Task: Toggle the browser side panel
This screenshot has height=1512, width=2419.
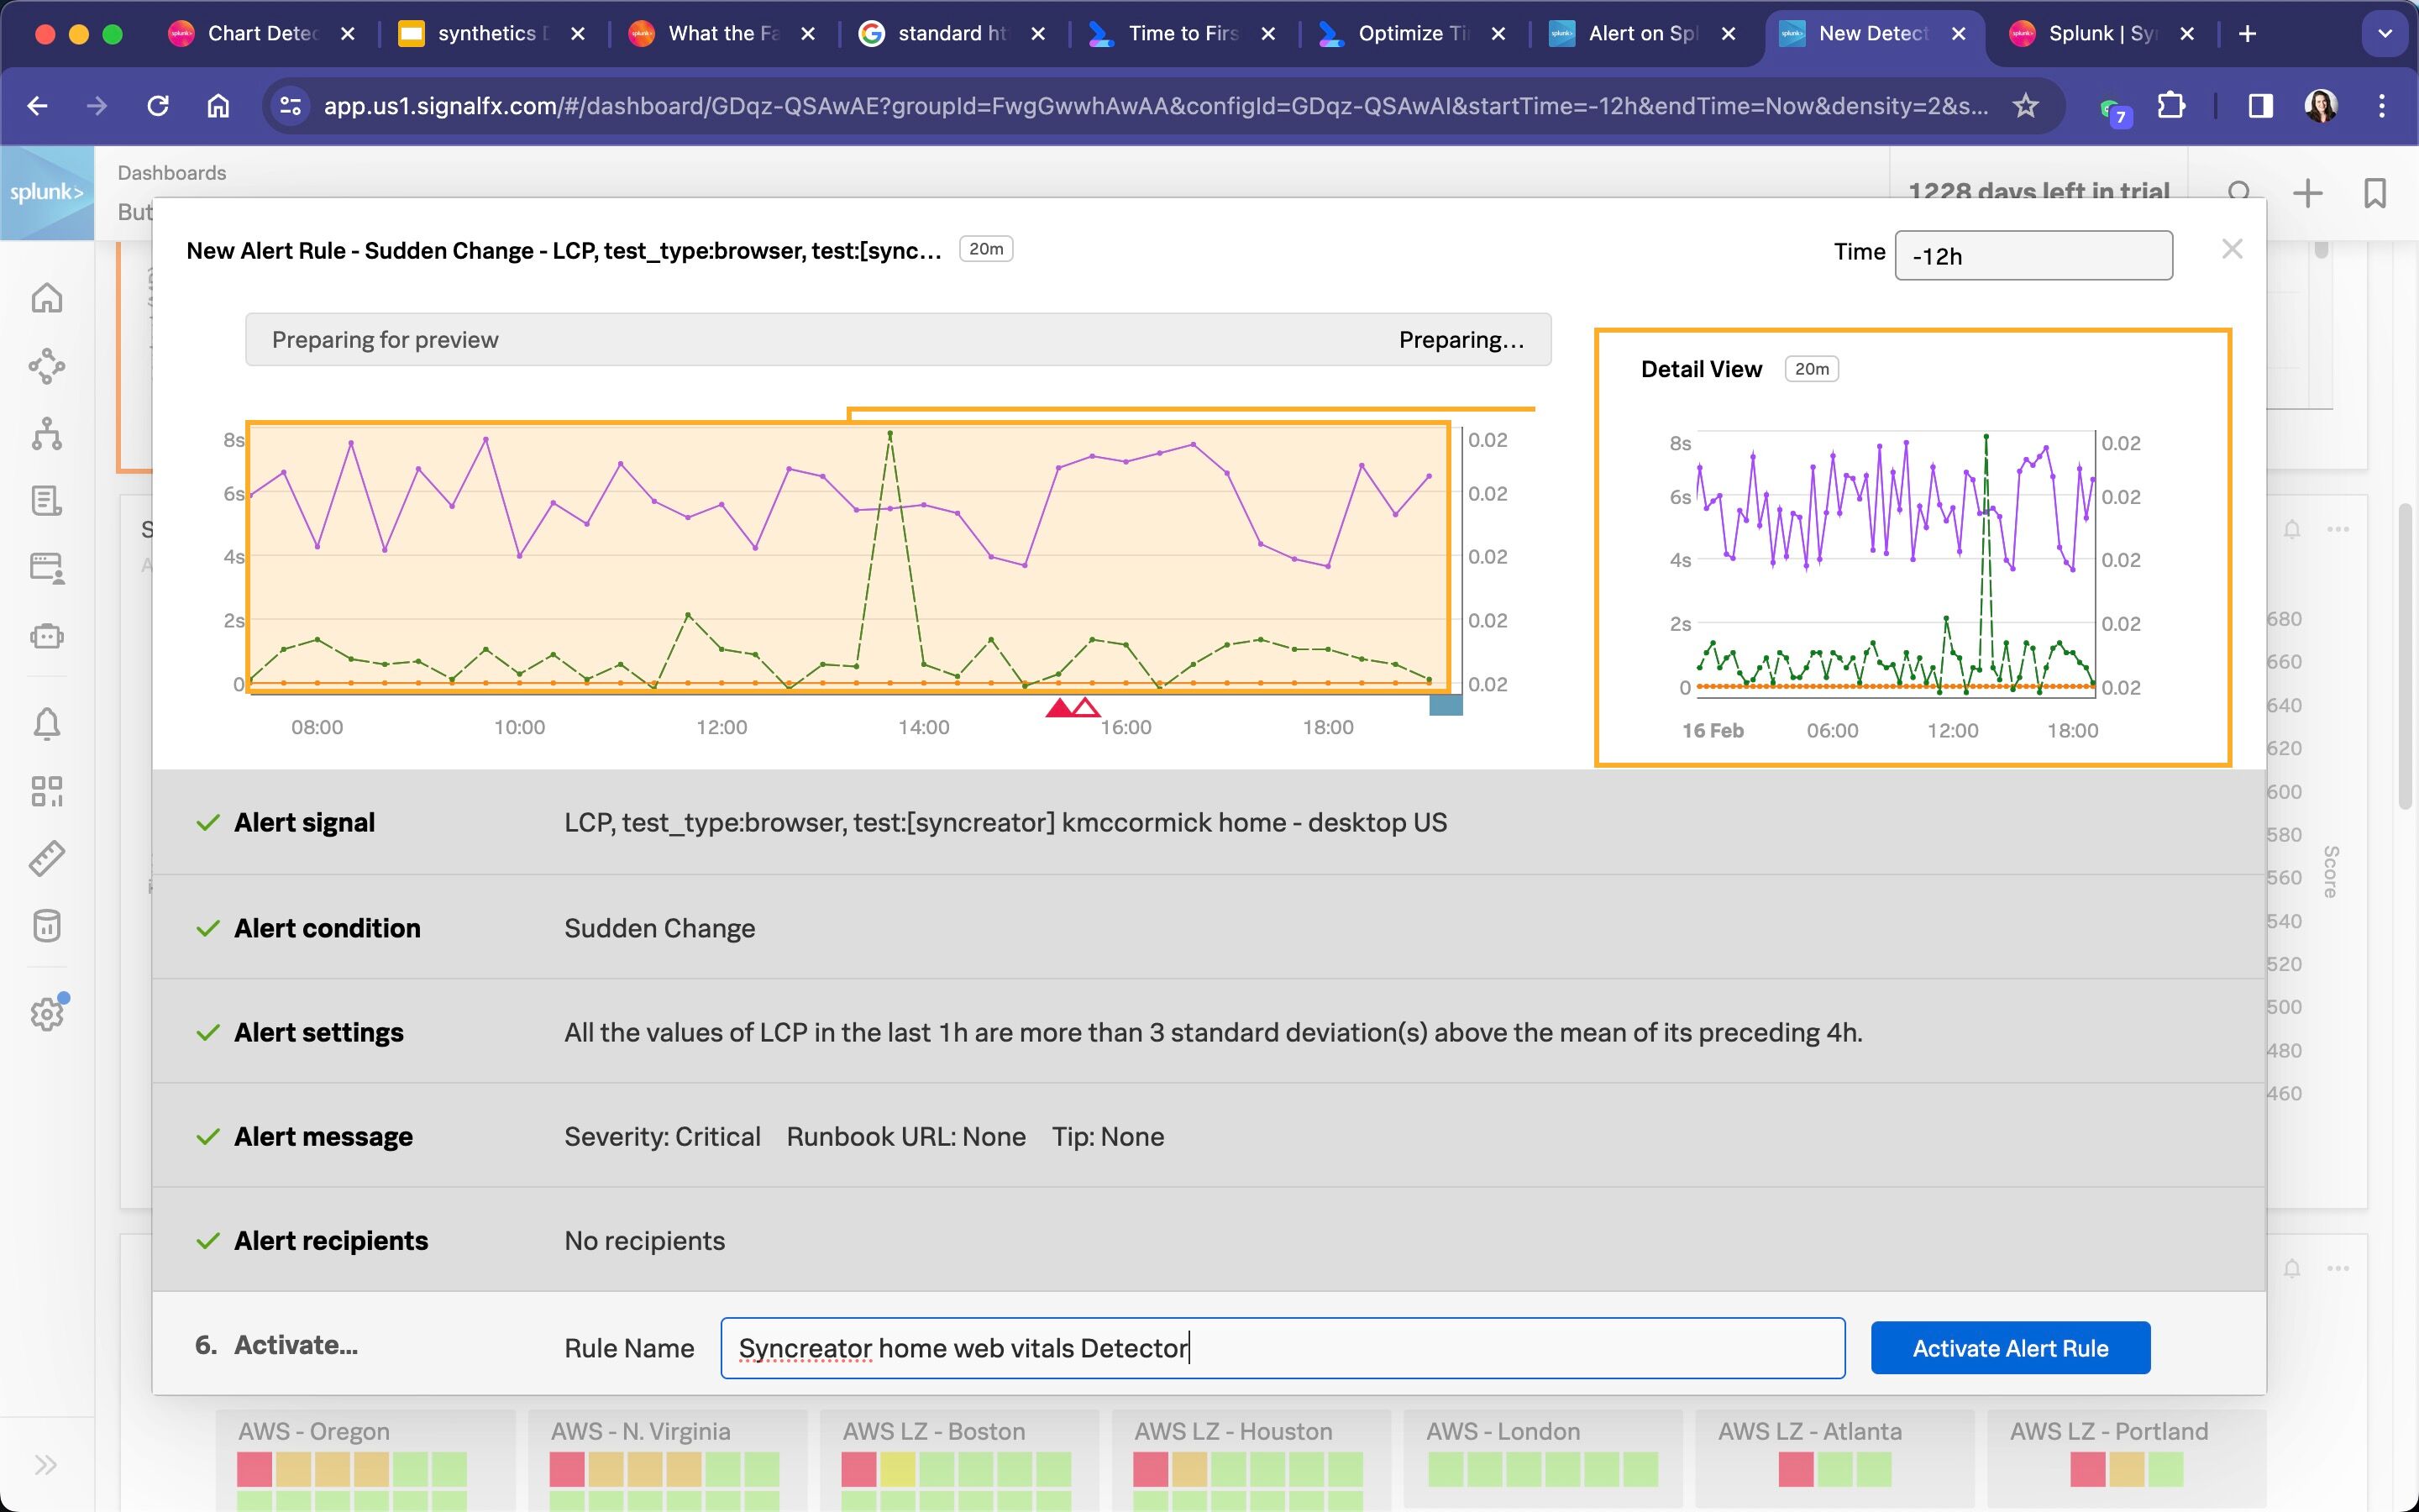Action: (x=2261, y=106)
